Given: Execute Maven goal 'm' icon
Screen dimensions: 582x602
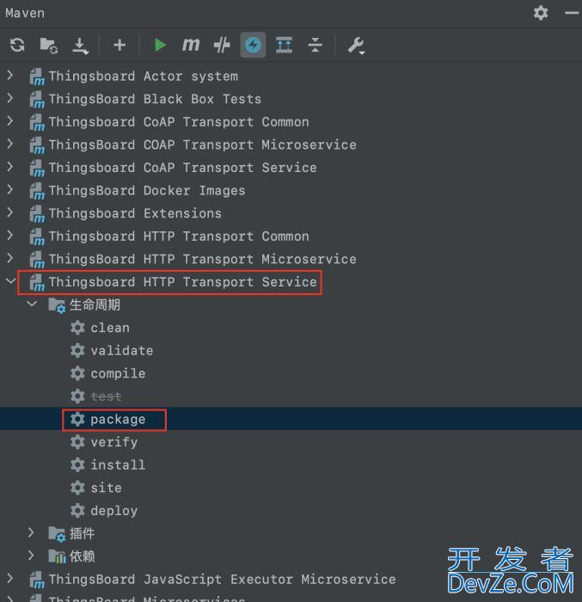Looking at the screenshot, I should (x=191, y=45).
